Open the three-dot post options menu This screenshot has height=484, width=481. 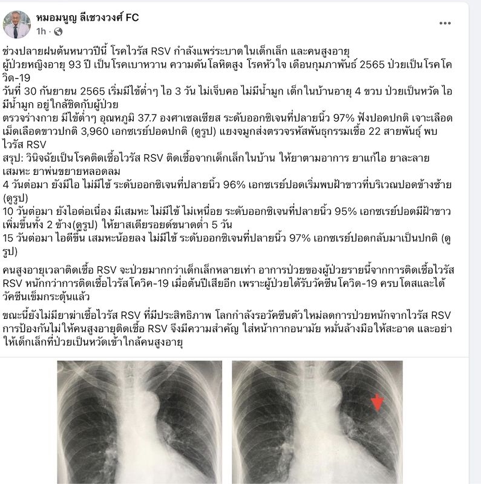(445, 23)
